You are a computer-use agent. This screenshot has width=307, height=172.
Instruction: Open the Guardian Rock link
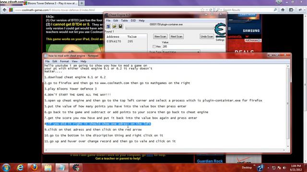210,161
